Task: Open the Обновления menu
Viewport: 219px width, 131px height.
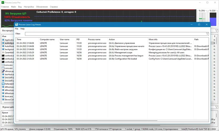Action: pyautogui.click(x=42, y=7)
